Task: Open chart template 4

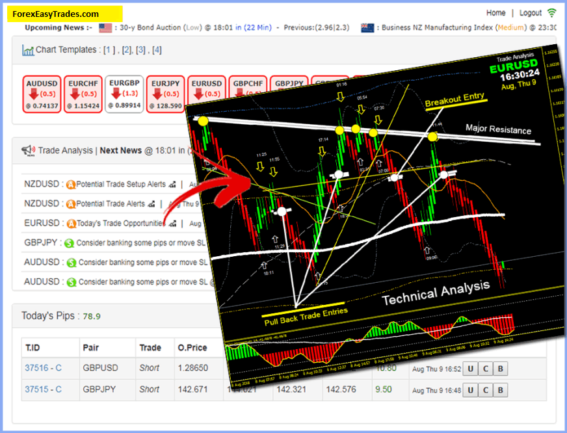Action: [157, 49]
